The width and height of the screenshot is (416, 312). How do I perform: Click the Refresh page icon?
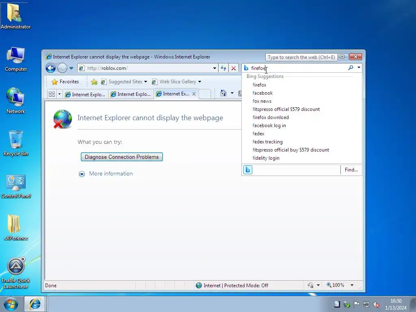pos(223,68)
